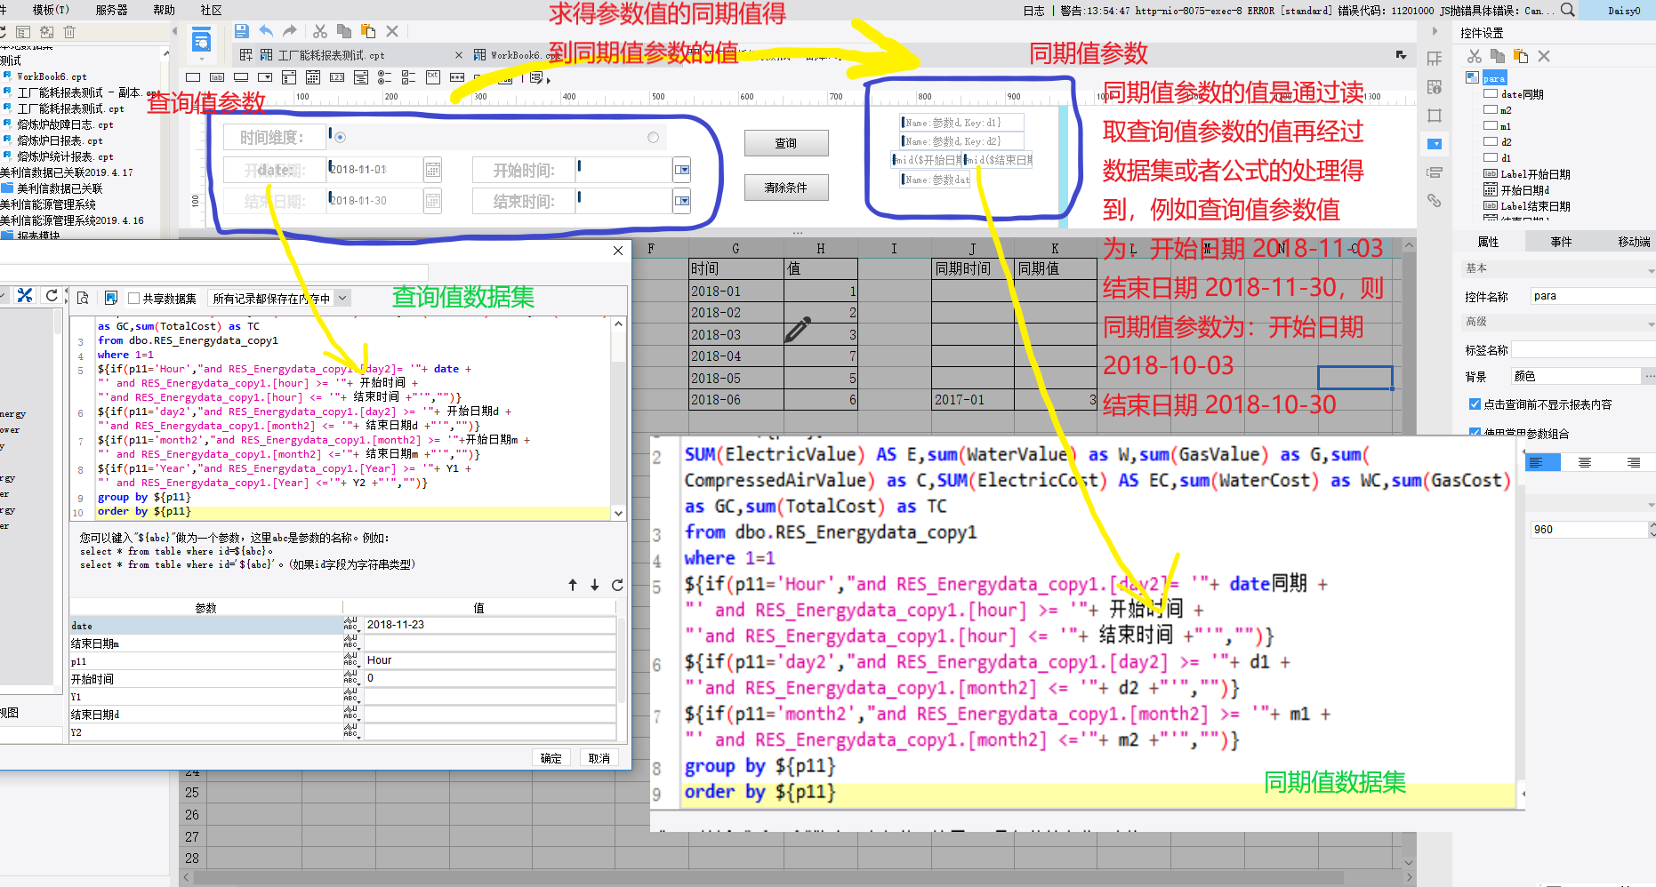1656x887 pixels.
Task: Insert a checkbox group widget
Action: click(x=409, y=77)
